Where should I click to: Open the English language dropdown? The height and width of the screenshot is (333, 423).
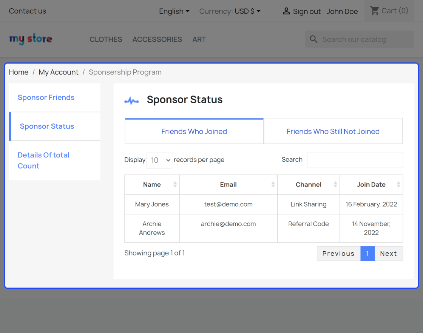coord(174,11)
